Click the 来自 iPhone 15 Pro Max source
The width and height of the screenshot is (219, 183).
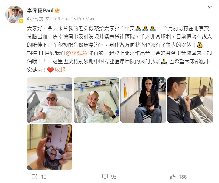pos(70,19)
